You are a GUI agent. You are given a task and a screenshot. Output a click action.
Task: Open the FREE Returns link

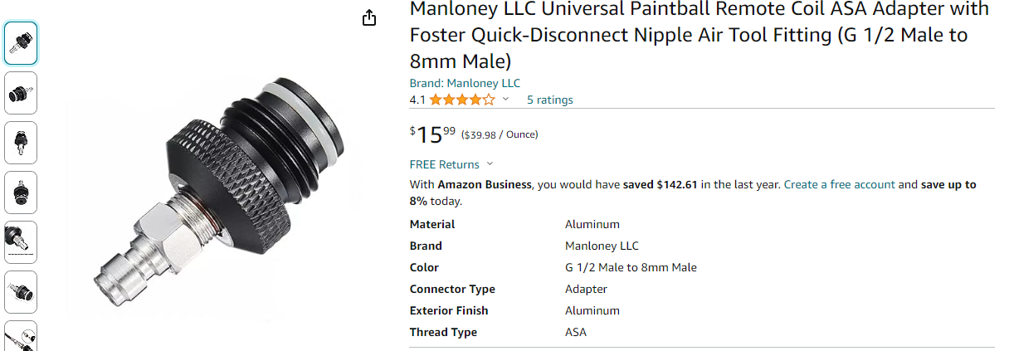[x=445, y=164]
